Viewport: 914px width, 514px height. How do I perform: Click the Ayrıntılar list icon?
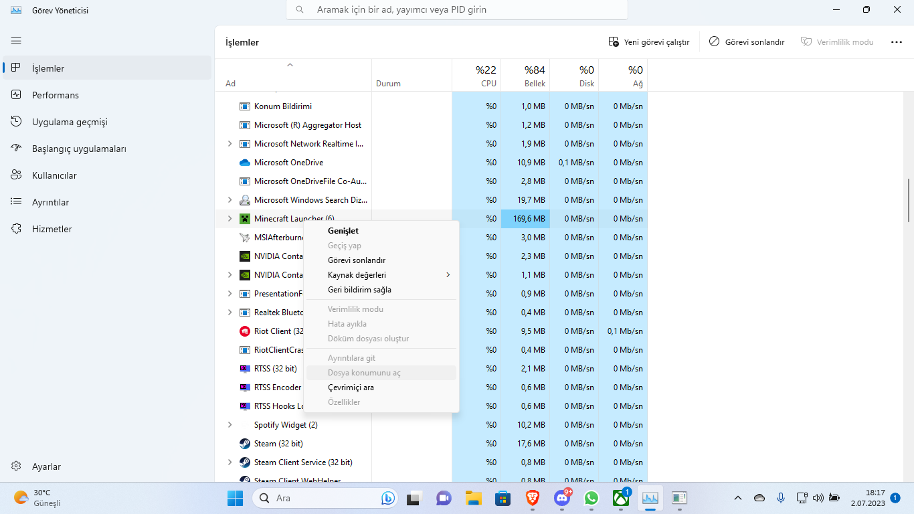[x=17, y=202]
